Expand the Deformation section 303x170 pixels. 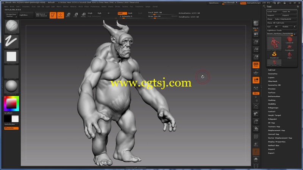(x=274, y=96)
